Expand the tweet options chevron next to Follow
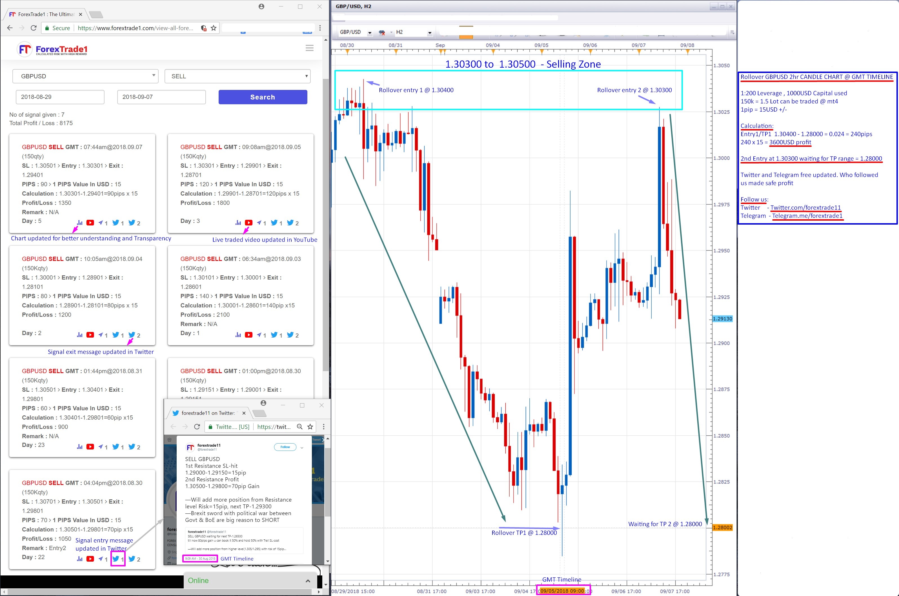The width and height of the screenshot is (899, 596). 302,448
